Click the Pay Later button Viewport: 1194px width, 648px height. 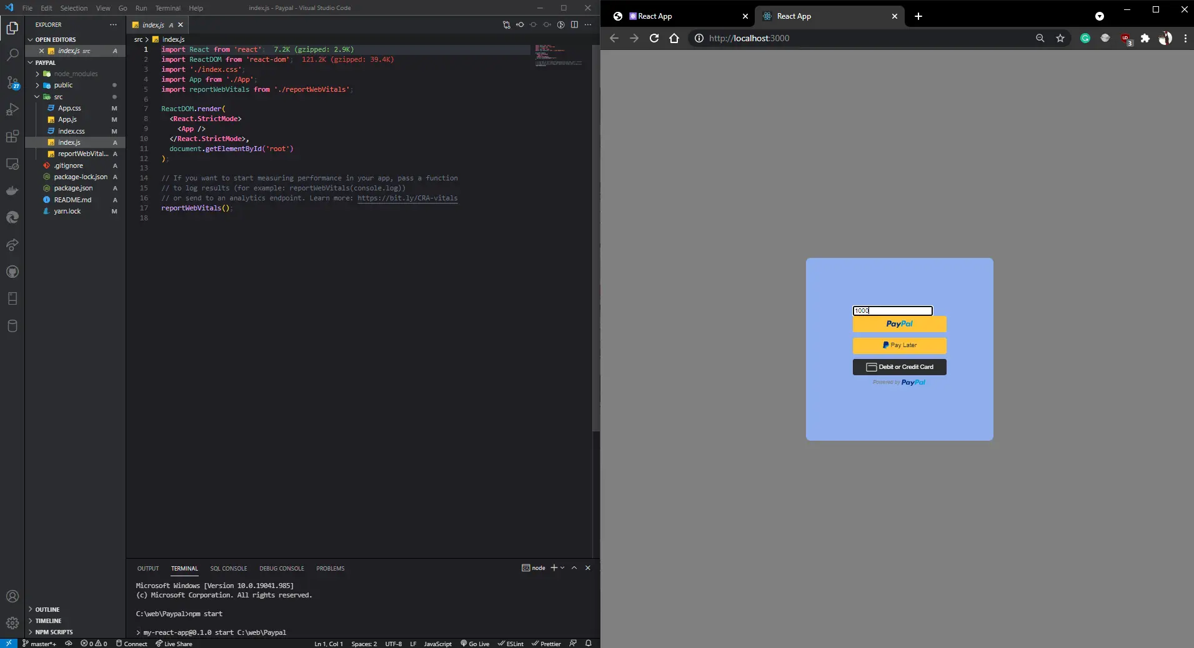click(x=899, y=345)
